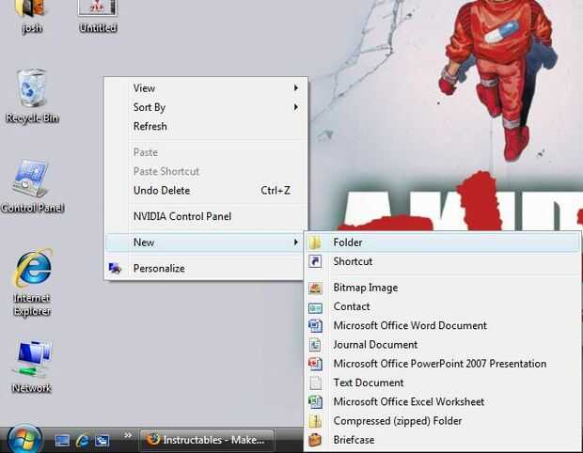Choose View in the context menu

pos(206,88)
